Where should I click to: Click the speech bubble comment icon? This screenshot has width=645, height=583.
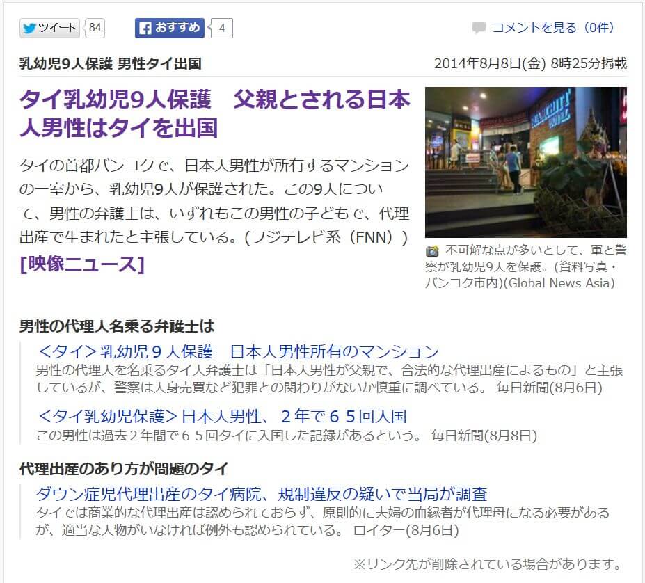click(x=479, y=29)
